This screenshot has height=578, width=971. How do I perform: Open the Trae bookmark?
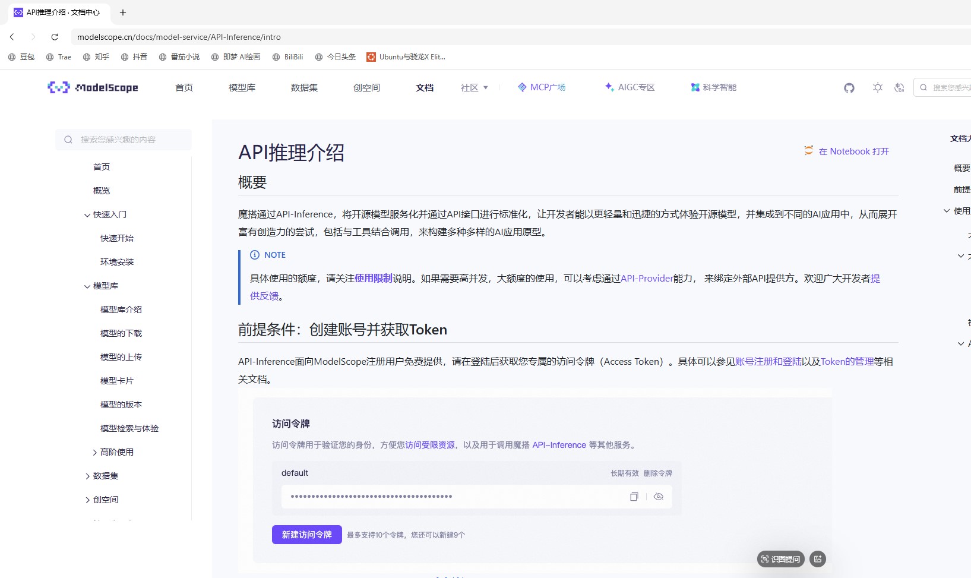pyautogui.click(x=59, y=57)
